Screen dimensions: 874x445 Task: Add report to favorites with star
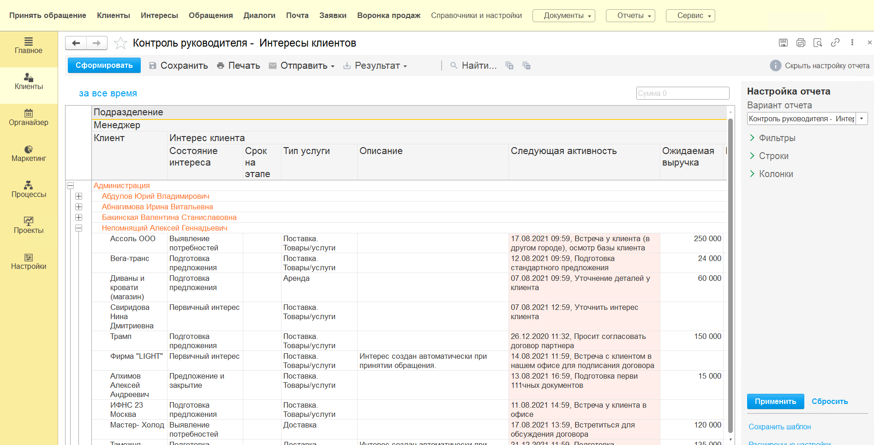(120, 43)
